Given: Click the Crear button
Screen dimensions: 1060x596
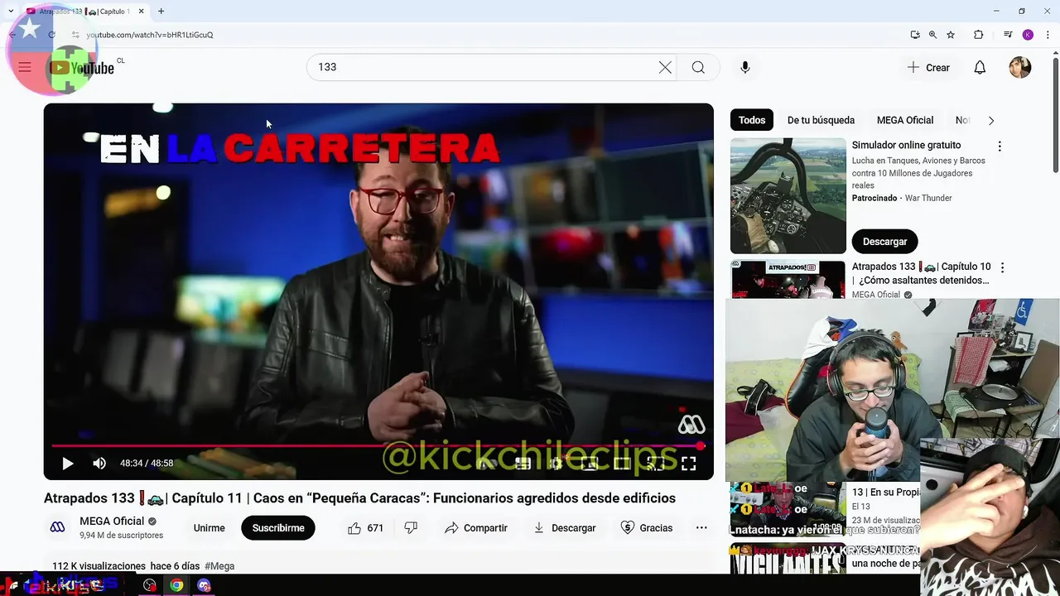Looking at the screenshot, I should 928,68.
